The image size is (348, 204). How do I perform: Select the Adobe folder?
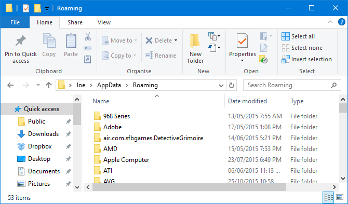pyautogui.click(x=112, y=127)
